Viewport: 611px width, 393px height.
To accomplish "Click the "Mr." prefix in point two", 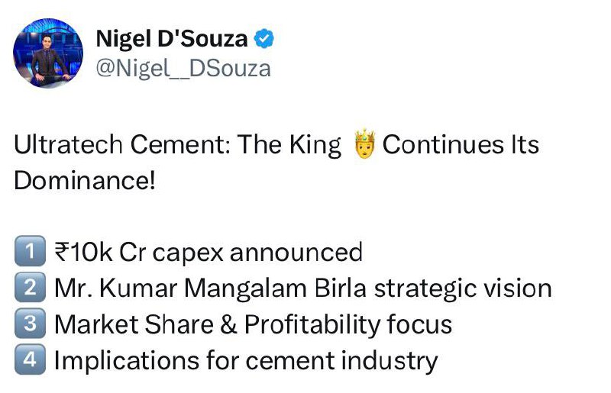I will tap(71, 288).
